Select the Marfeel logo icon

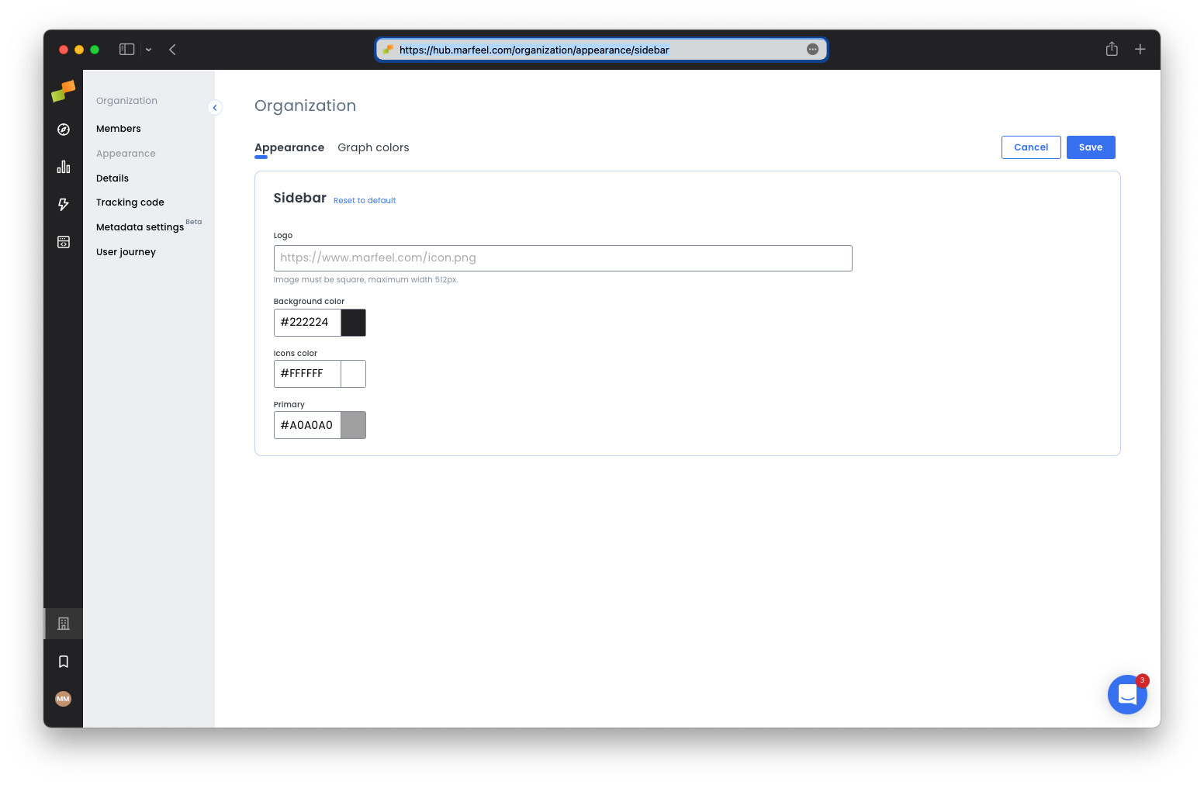click(x=63, y=91)
